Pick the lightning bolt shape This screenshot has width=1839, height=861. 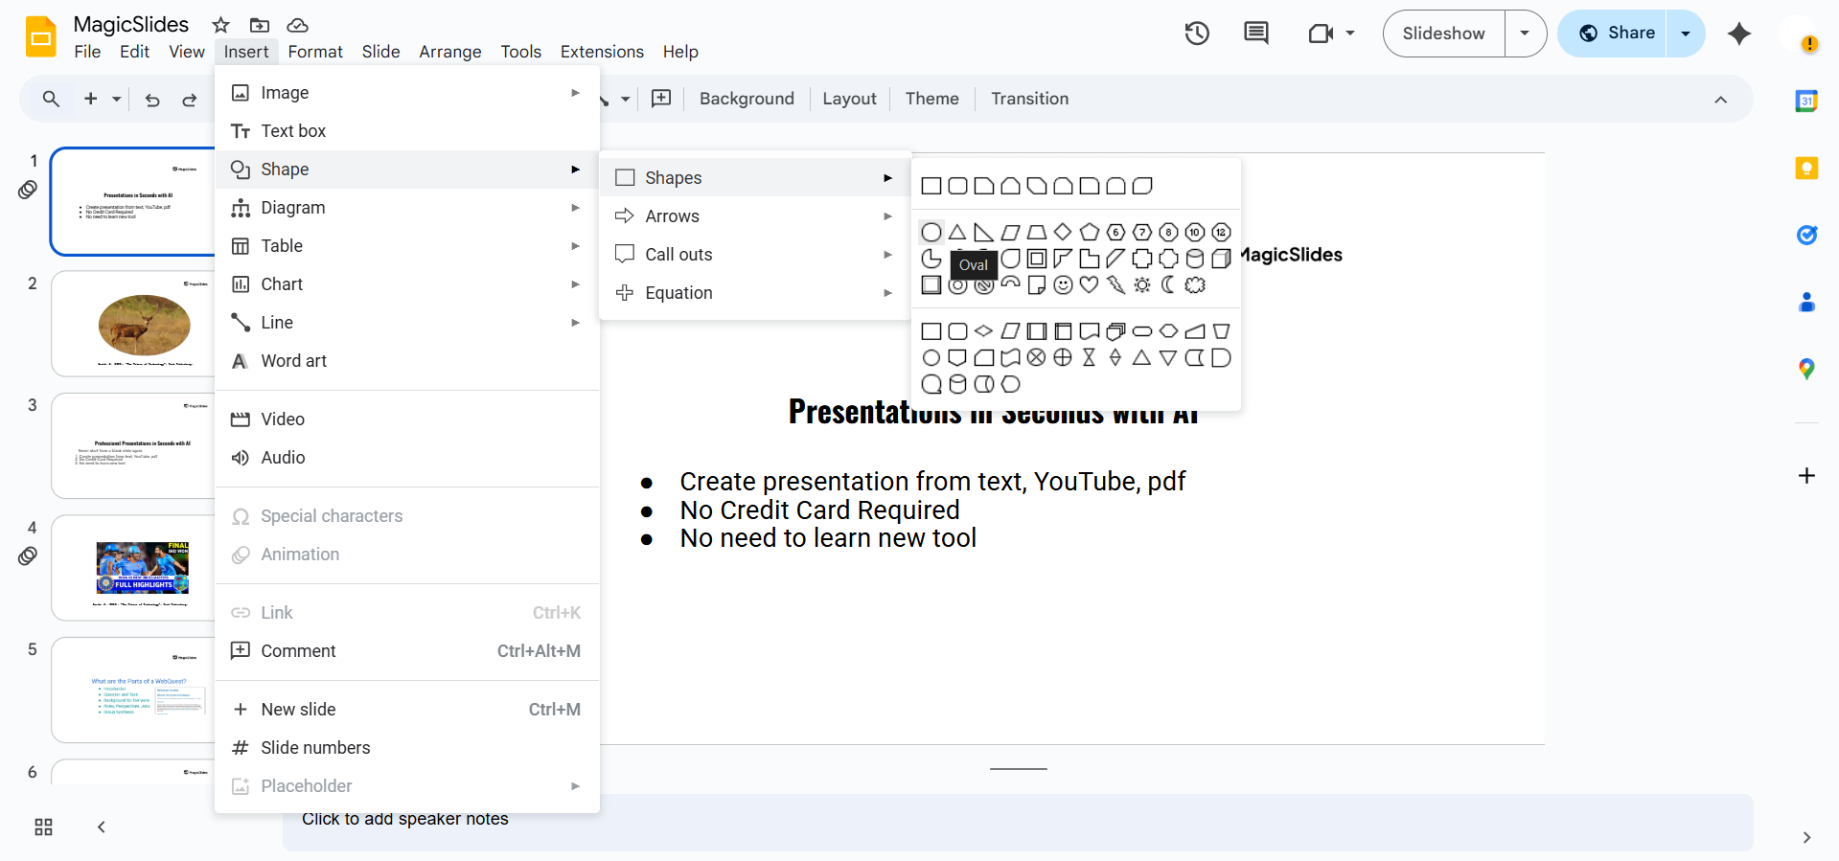coord(1115,285)
